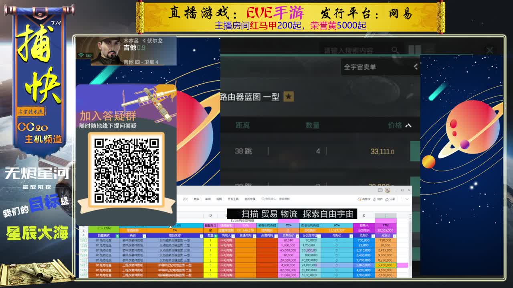Click the vertical ellipsis icon in the WPS ribbon
513x288 pixels.
[401, 199]
